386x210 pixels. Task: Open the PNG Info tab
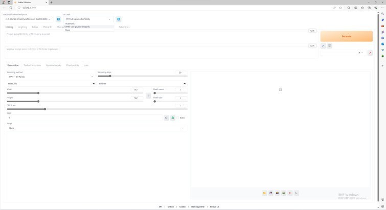click(x=48, y=27)
